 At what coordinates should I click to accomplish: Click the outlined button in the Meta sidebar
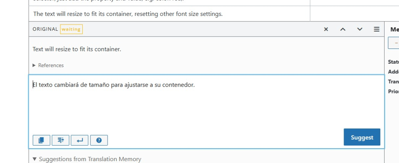[x=394, y=43]
